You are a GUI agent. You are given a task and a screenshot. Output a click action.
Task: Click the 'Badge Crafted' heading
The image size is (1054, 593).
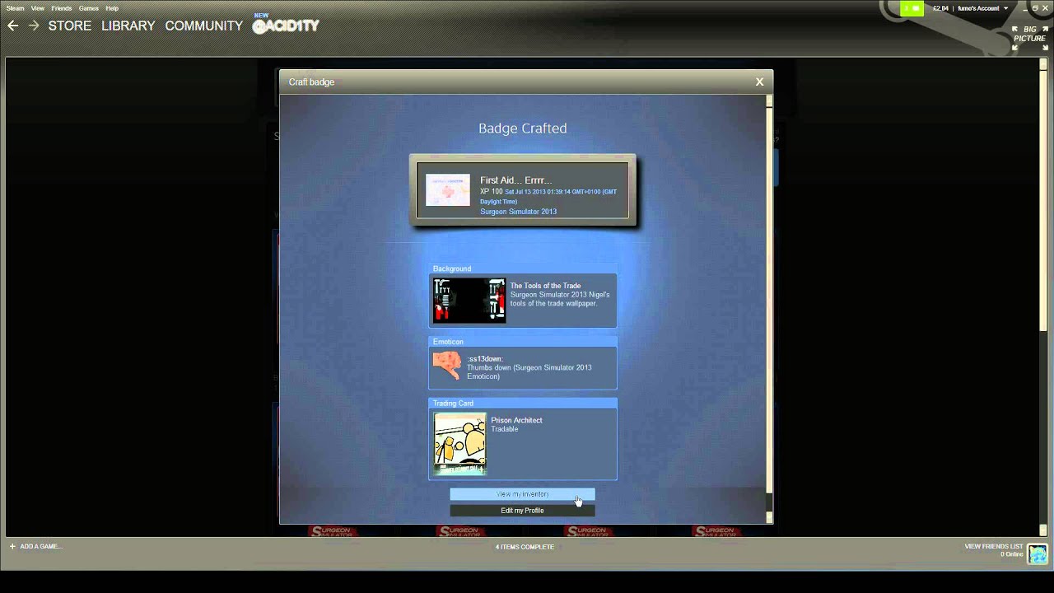[522, 128]
